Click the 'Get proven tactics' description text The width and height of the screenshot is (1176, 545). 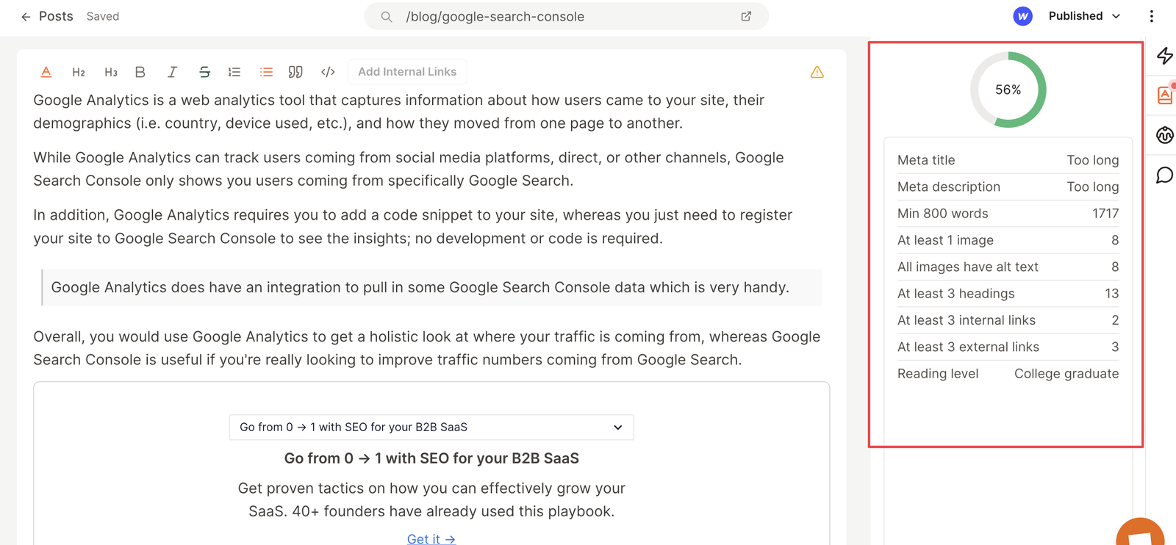431,499
